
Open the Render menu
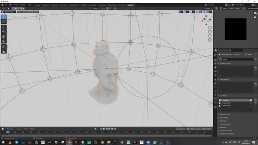point(16,5)
